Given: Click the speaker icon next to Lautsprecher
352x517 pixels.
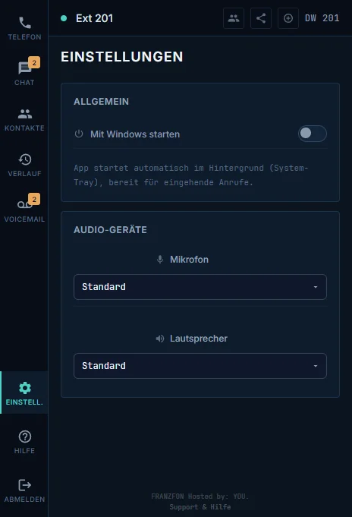Looking at the screenshot, I should tap(160, 339).
